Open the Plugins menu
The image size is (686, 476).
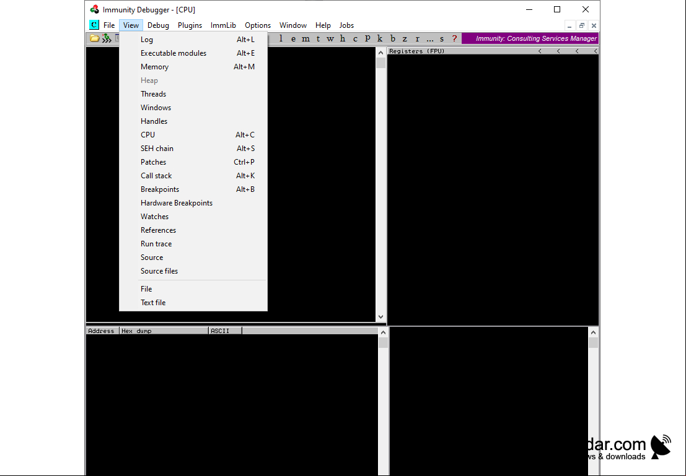(x=190, y=25)
